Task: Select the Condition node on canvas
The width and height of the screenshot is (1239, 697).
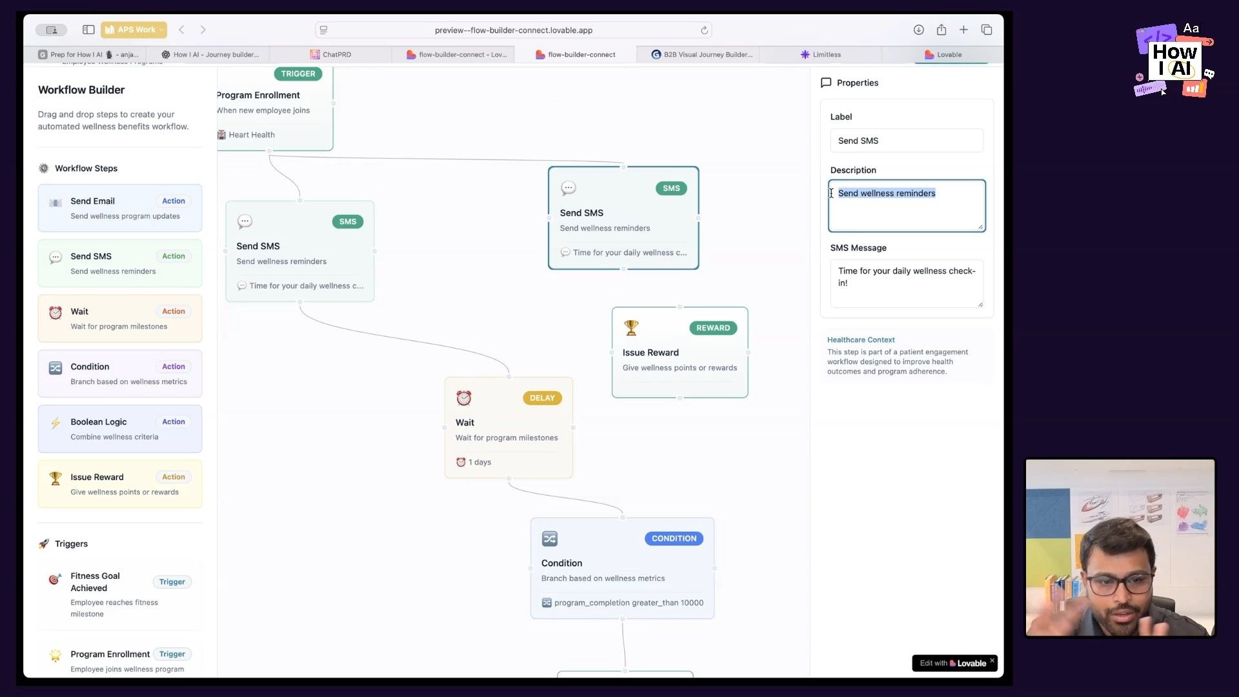Action: tap(622, 568)
